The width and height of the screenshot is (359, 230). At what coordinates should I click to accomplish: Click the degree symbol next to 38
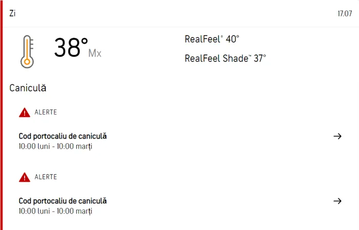pyautogui.click(x=85, y=40)
